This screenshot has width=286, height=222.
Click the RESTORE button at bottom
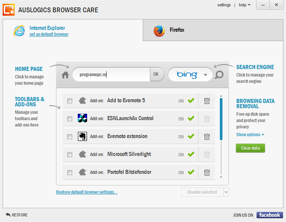(16, 215)
